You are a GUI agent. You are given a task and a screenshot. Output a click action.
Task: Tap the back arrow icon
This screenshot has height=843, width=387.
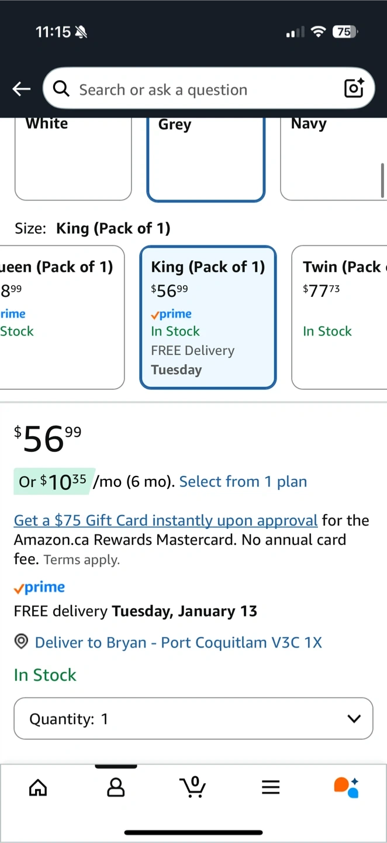point(22,89)
